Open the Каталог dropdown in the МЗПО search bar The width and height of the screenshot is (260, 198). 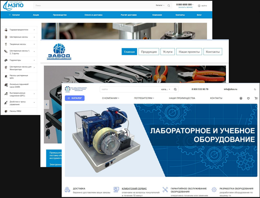pyautogui.click(x=160, y=6)
